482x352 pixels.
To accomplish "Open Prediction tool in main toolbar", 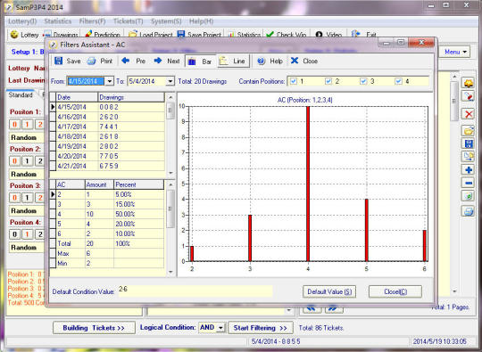I will click(x=103, y=35).
